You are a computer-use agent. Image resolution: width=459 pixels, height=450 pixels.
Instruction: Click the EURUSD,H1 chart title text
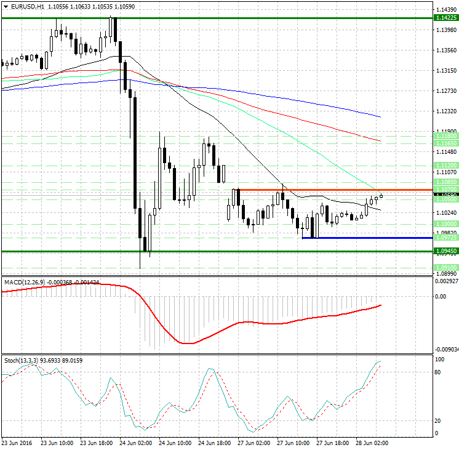pyautogui.click(x=28, y=6)
